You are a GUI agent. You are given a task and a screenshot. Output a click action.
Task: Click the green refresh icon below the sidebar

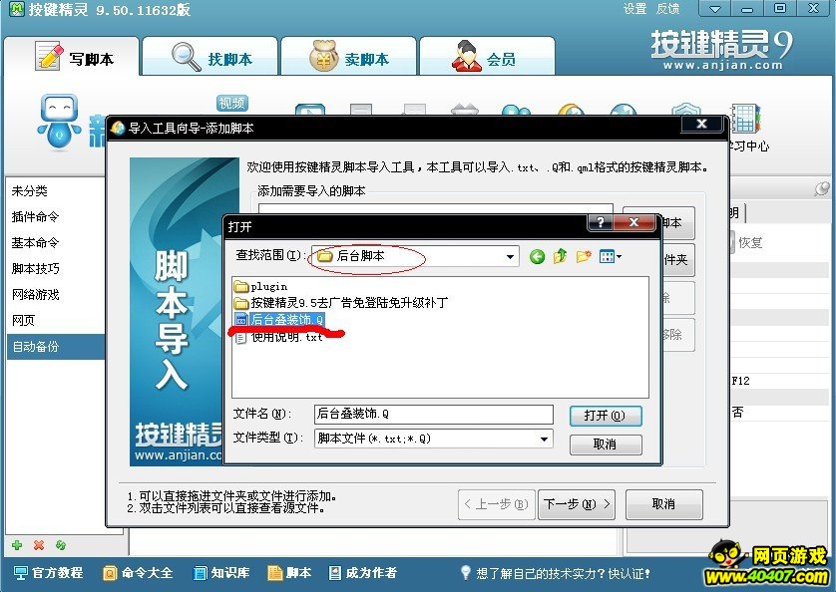tap(60, 544)
